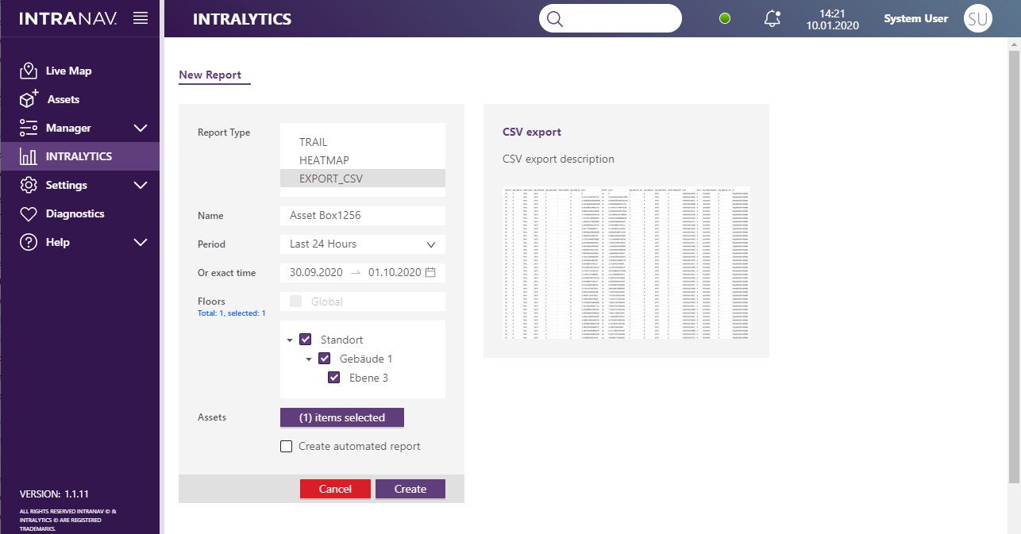Screen dimensions: 1021x534
Task: Click the Gebäude 1 tree label
Action: [366, 359]
